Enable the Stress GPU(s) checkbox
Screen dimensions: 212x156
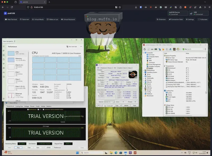point(8,103)
